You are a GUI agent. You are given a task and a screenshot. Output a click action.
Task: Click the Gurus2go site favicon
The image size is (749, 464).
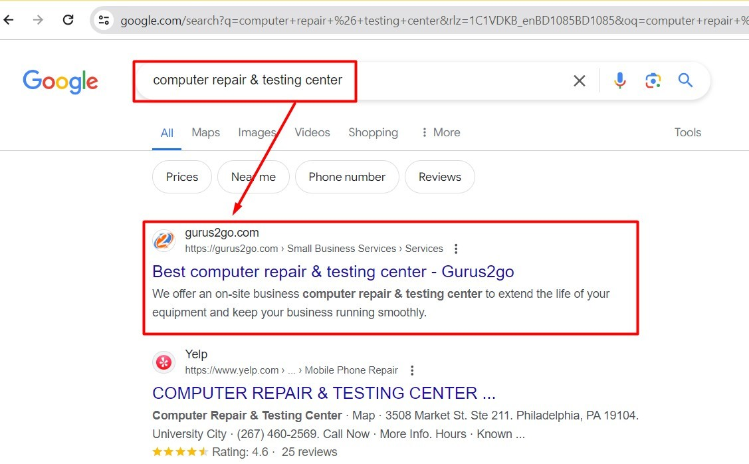[163, 240]
